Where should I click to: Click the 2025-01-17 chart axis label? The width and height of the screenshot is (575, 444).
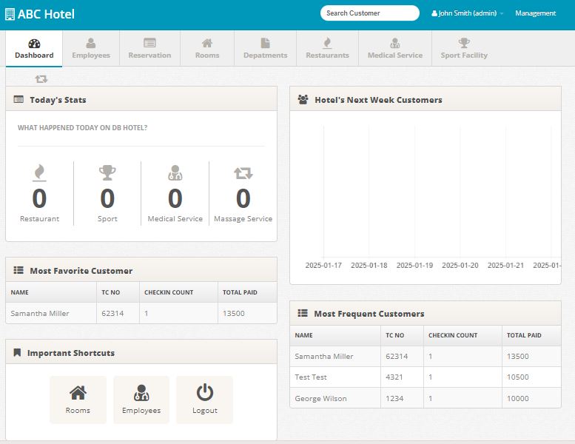pos(323,265)
